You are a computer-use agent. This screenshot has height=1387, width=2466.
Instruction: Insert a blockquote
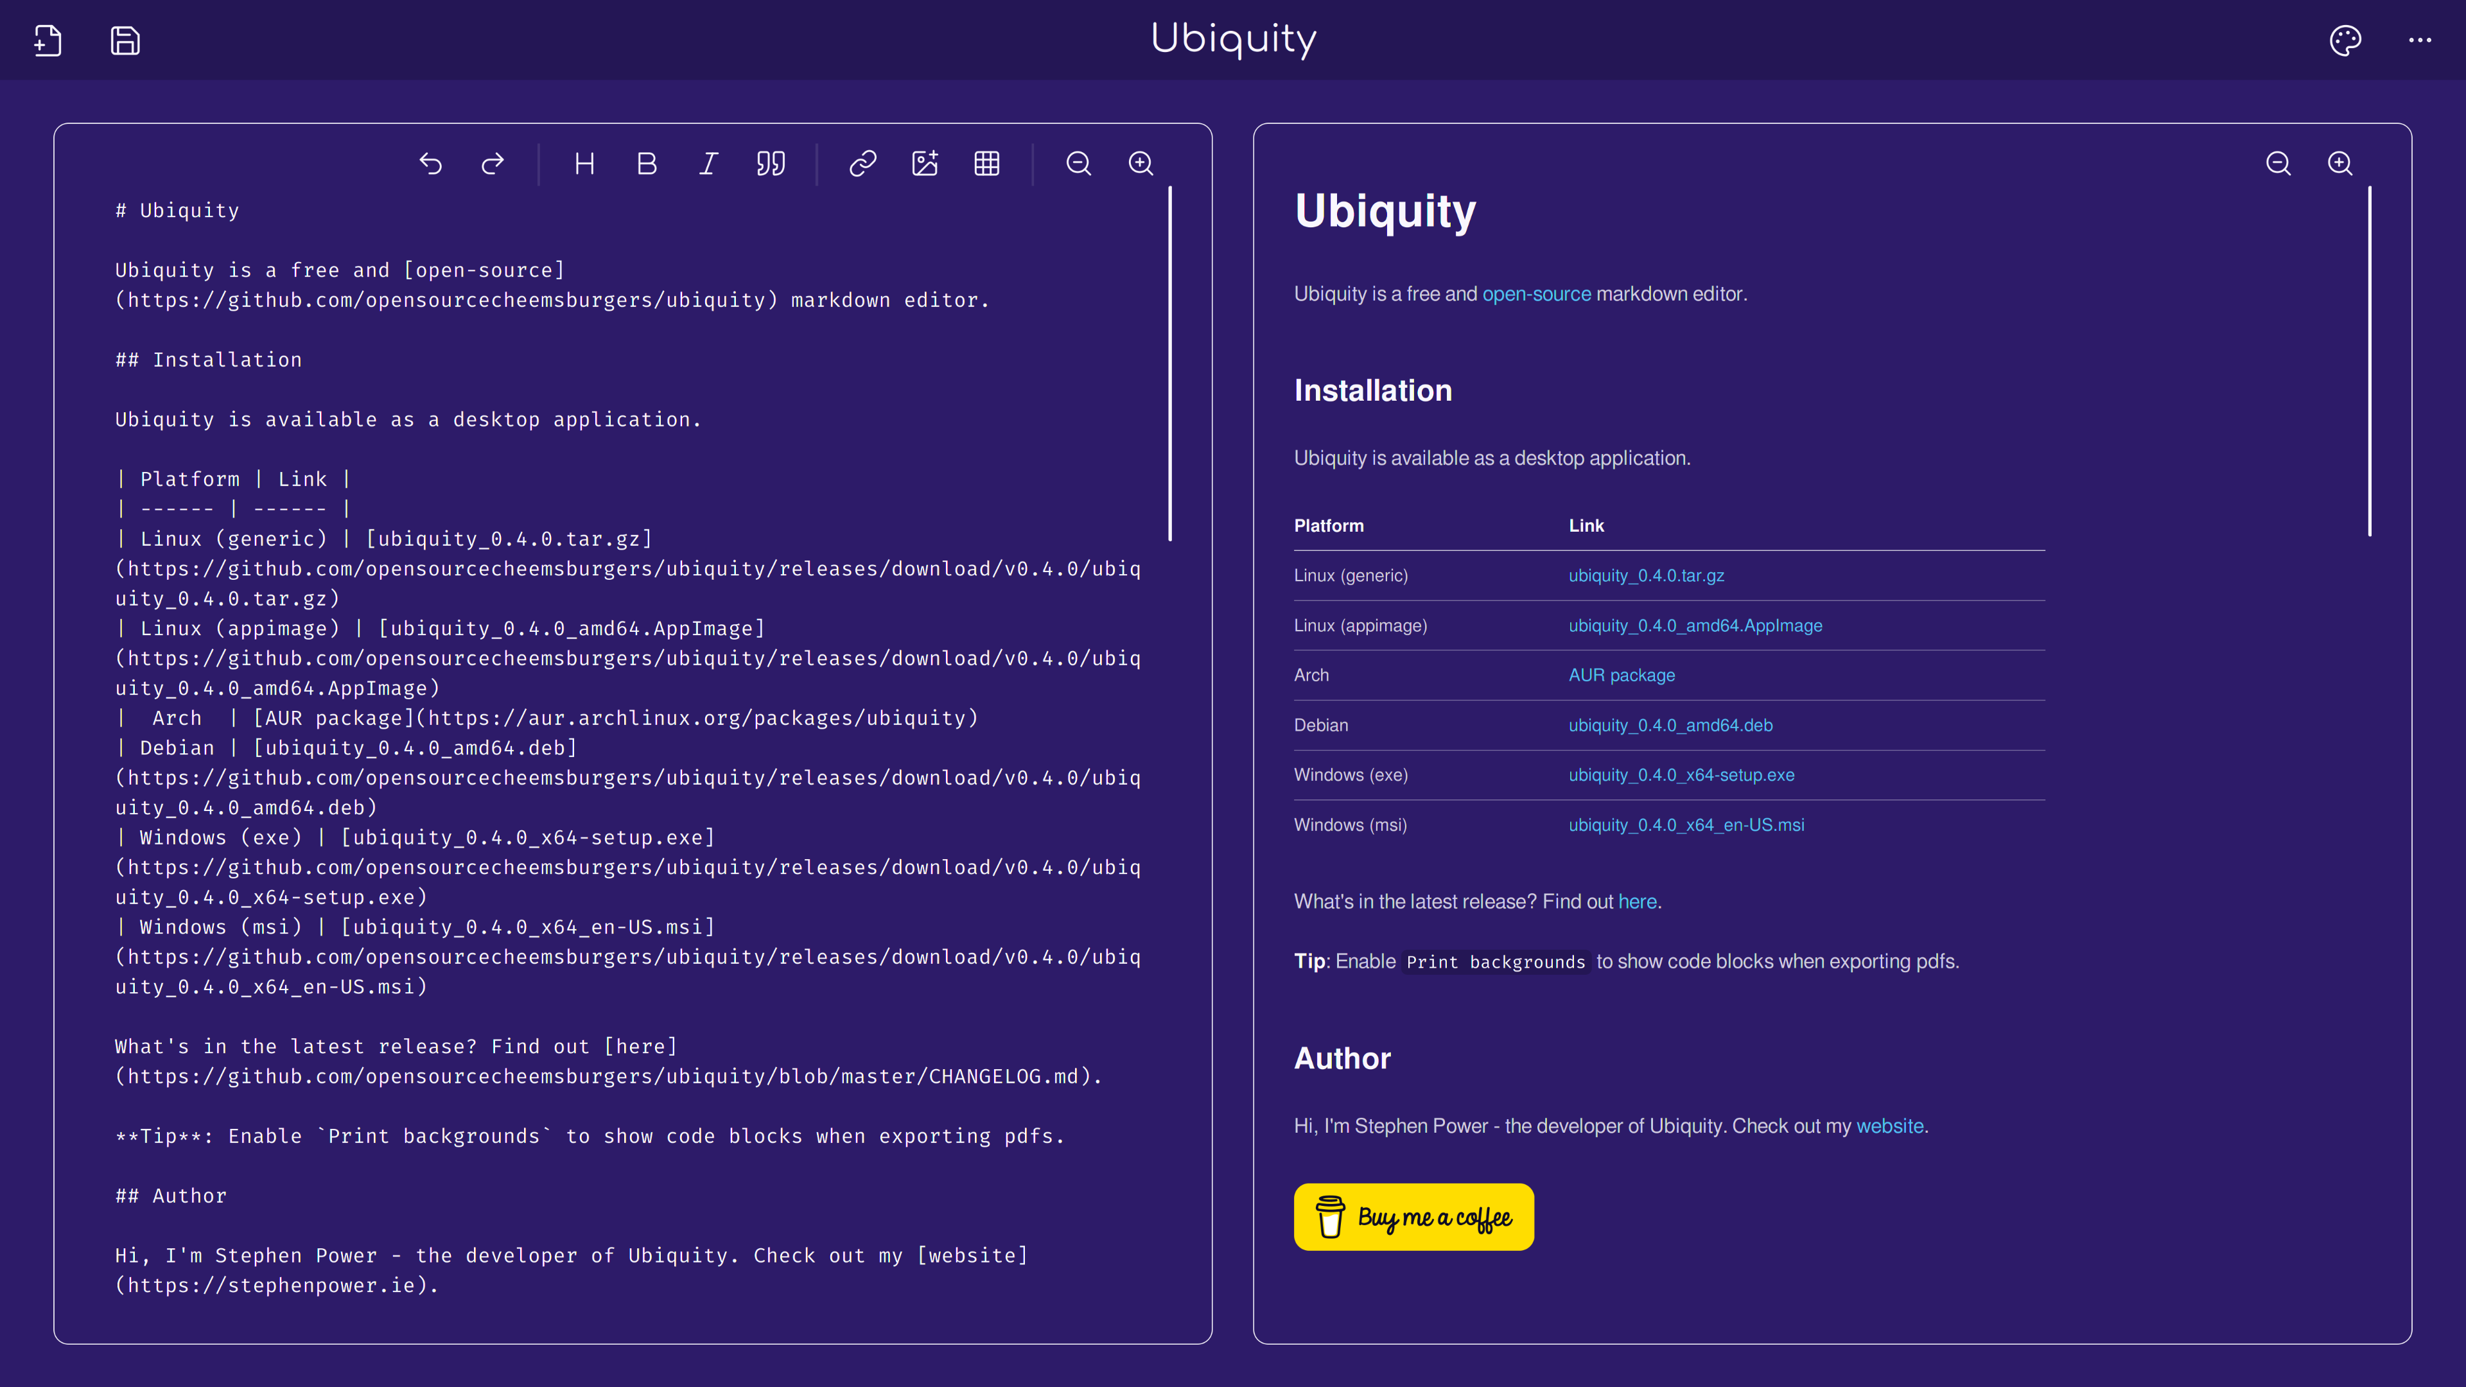tap(771, 164)
